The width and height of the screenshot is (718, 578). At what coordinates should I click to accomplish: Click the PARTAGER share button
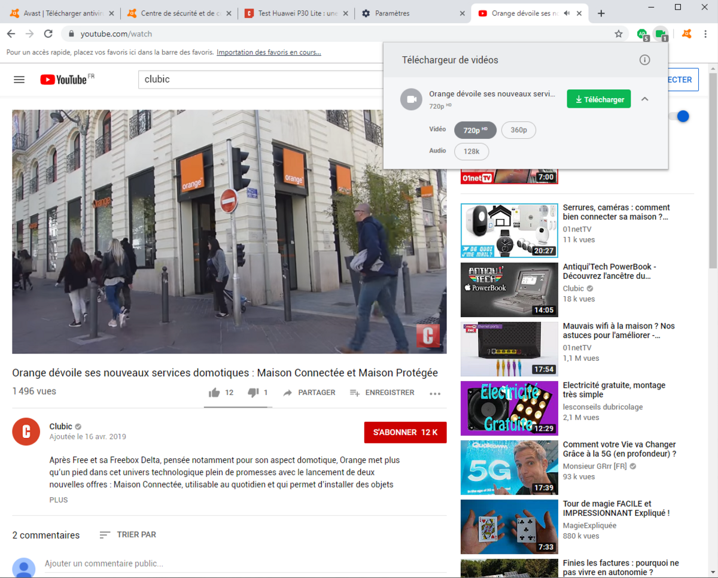coord(309,393)
